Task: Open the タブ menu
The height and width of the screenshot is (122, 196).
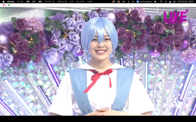Action: coord(71,2)
